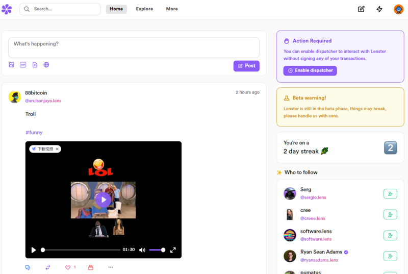The height and width of the screenshot is (274, 408).
Task: Open notifications lightning bolt icon
Action: [379, 9]
